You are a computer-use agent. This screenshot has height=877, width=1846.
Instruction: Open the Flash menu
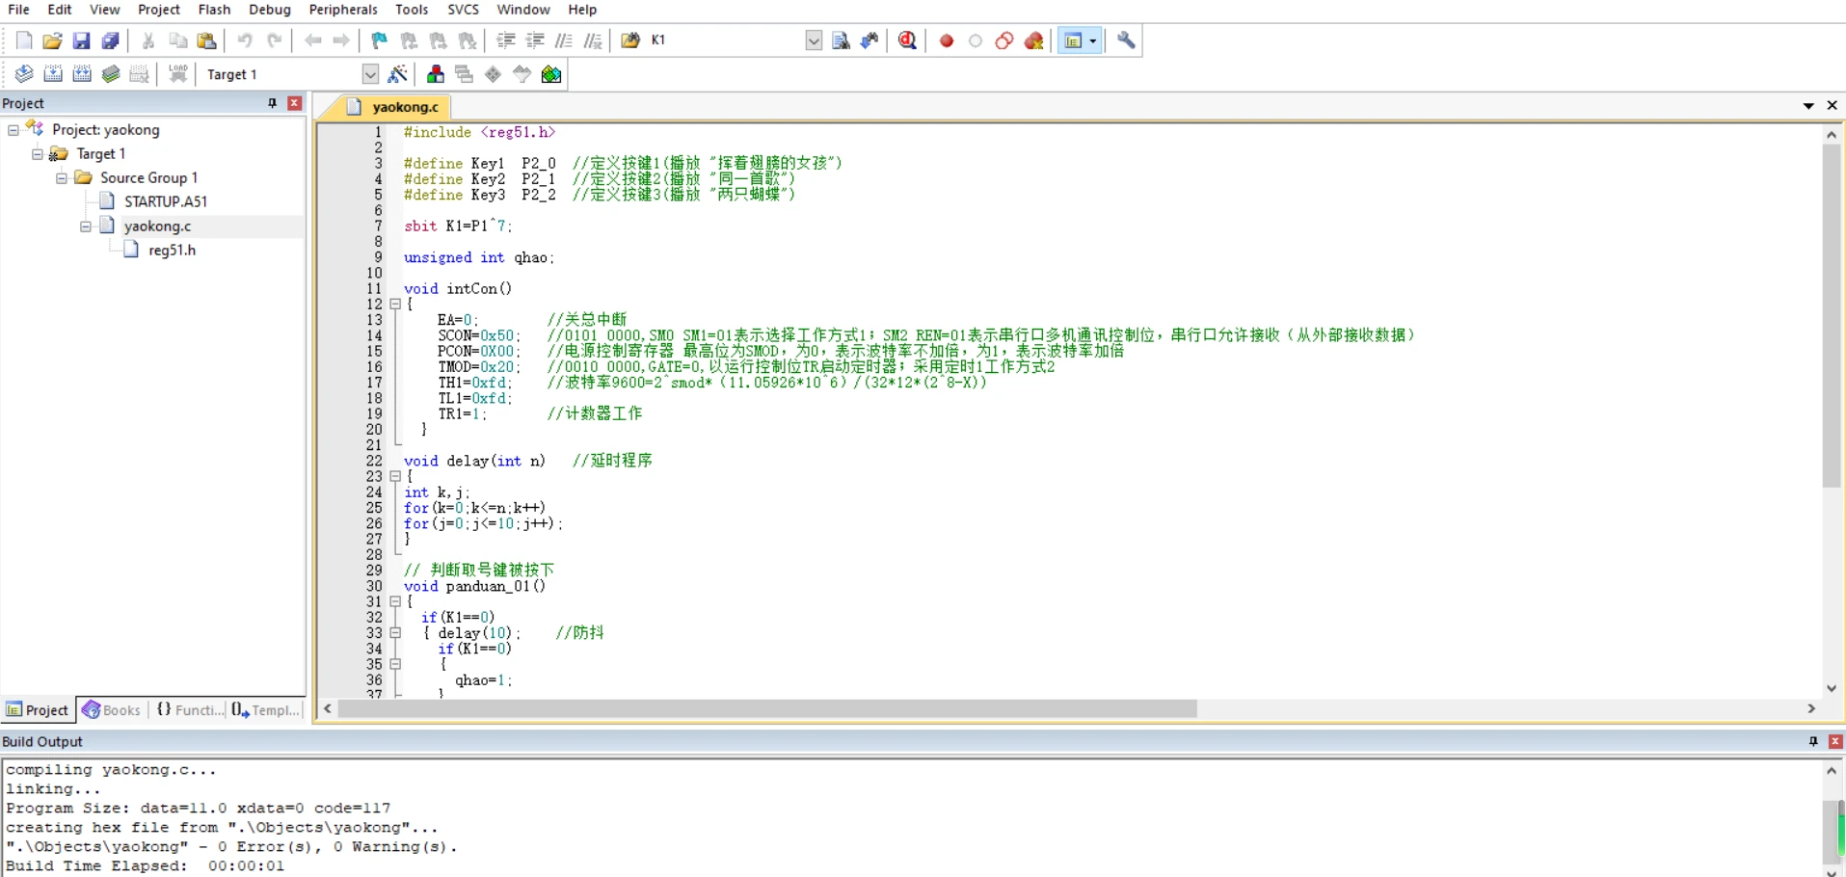click(x=214, y=10)
